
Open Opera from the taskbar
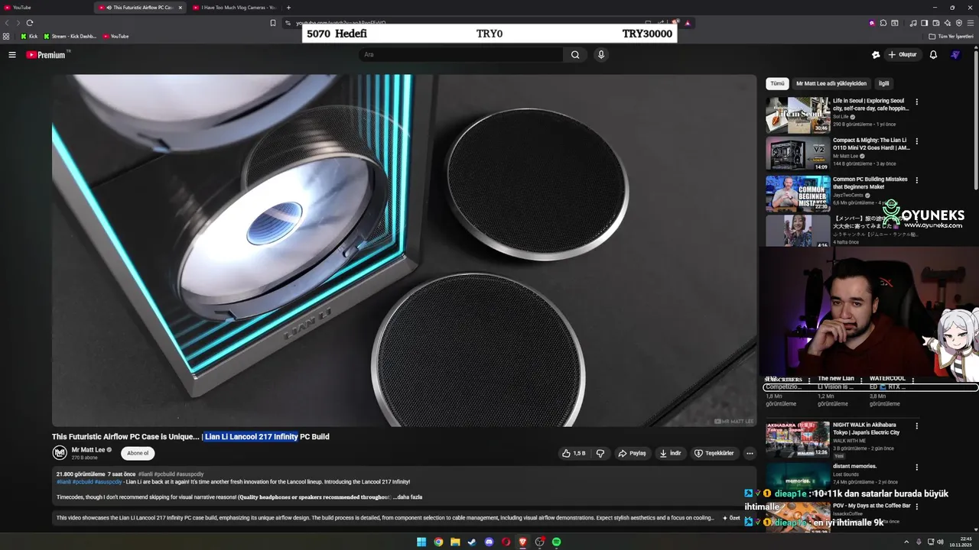click(x=506, y=542)
